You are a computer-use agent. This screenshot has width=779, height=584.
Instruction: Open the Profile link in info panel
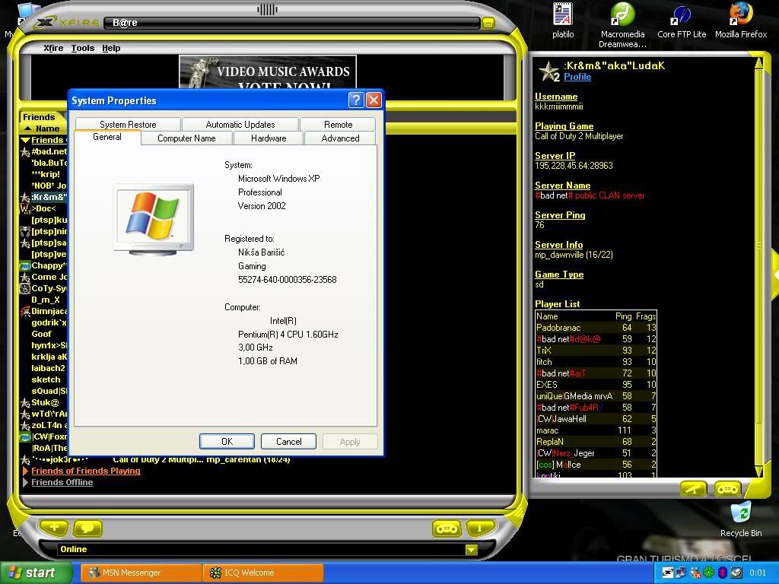pyautogui.click(x=577, y=77)
